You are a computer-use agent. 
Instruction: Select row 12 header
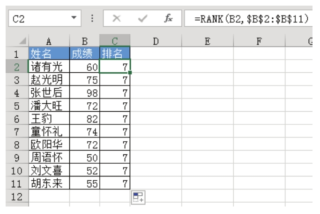click(14, 197)
